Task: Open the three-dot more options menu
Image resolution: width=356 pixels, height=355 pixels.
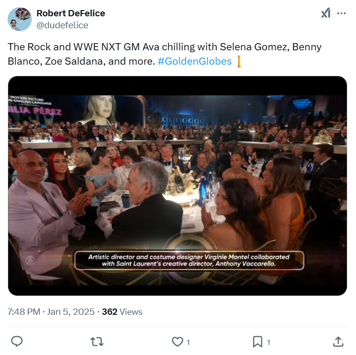Action: [x=341, y=13]
